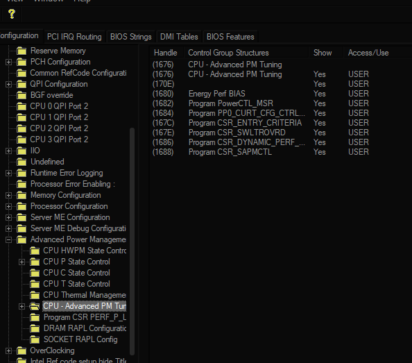The height and width of the screenshot is (363, 412).
Task: Click the Control Group Structures column header
Action: pos(246,53)
